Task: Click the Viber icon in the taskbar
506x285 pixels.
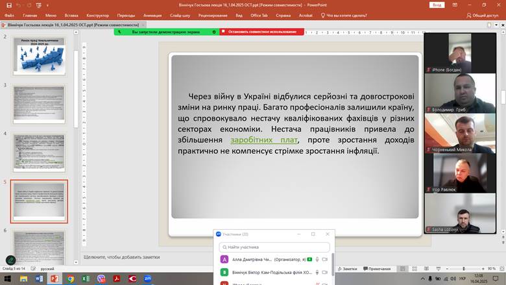Action: (101, 279)
